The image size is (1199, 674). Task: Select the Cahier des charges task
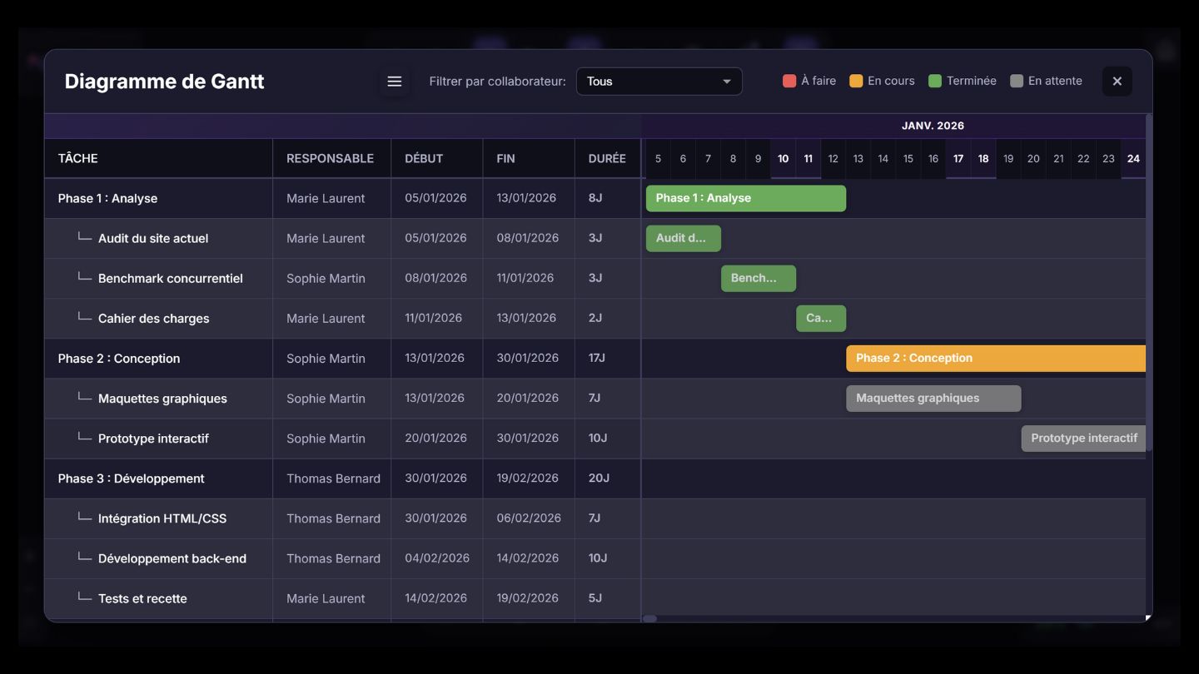click(154, 318)
